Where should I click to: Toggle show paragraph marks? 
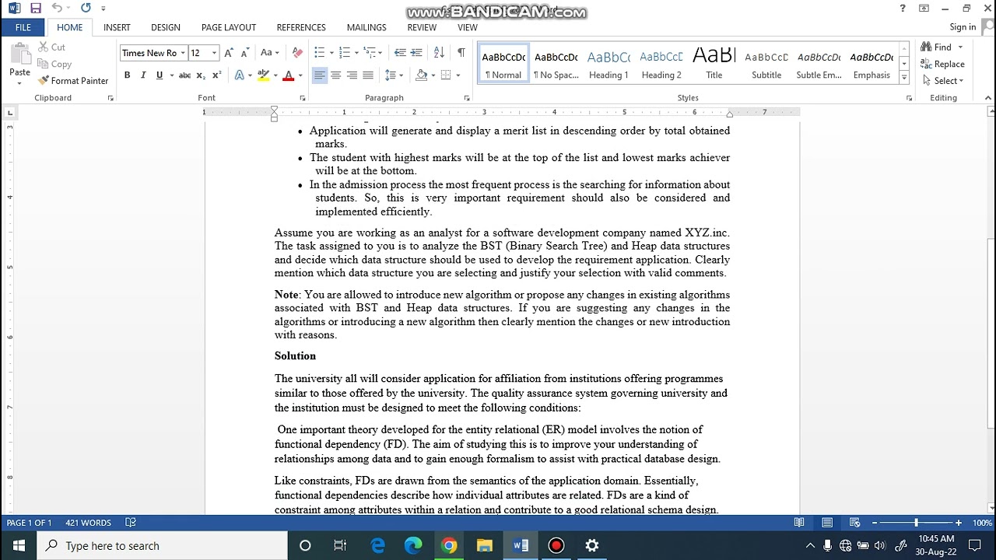pyautogui.click(x=461, y=53)
